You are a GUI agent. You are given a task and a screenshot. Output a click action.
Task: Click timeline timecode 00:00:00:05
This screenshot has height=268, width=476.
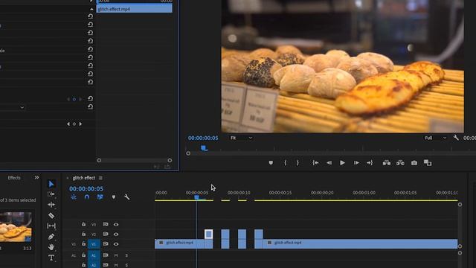86,188
